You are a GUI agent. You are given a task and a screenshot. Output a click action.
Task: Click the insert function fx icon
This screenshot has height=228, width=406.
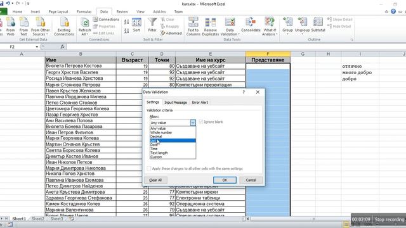(62, 46)
